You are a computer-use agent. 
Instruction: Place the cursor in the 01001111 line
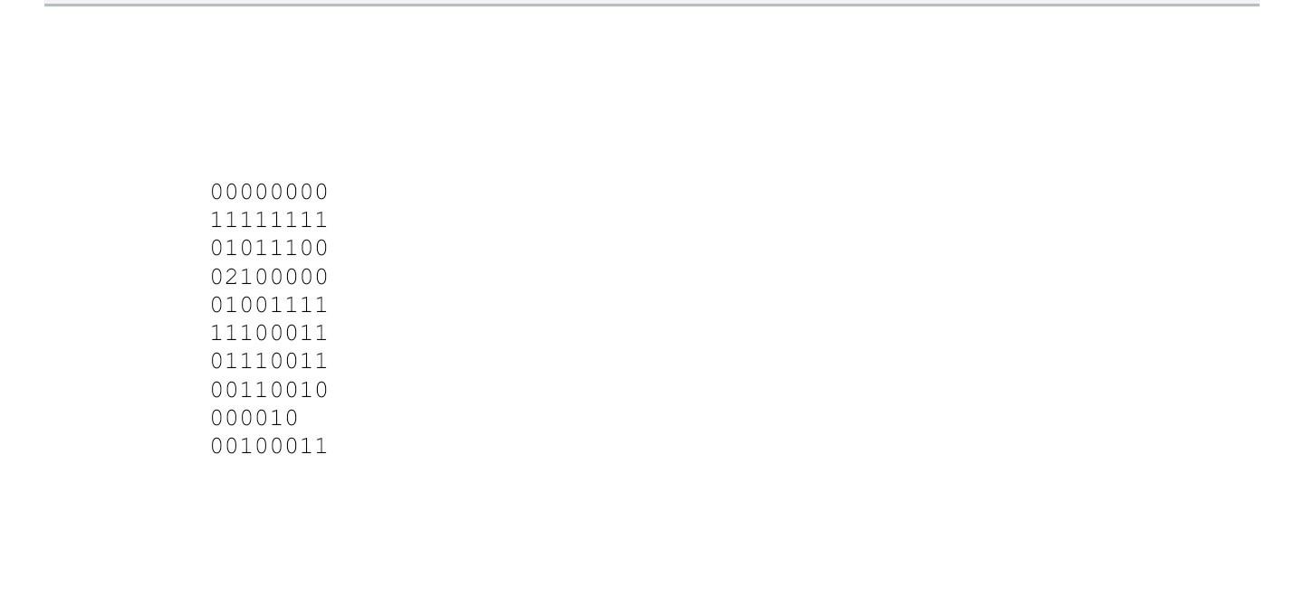click(x=269, y=305)
